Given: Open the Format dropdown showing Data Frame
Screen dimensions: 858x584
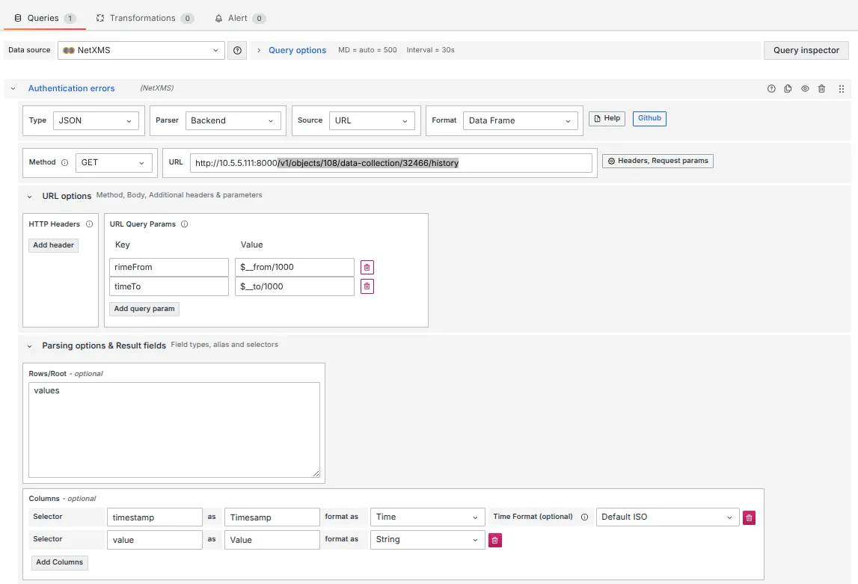Looking at the screenshot, I should pyautogui.click(x=519, y=120).
